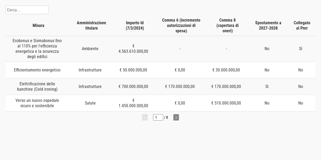Click the next page arrow button

tap(176, 117)
